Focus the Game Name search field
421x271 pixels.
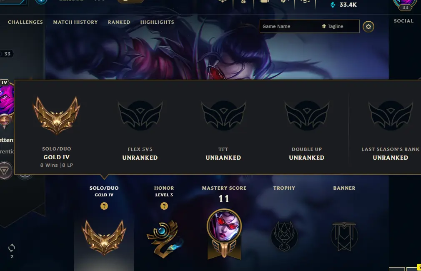click(289, 26)
